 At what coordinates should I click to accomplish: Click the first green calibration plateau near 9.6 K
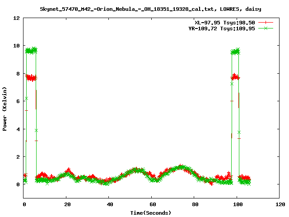[x=31, y=50]
